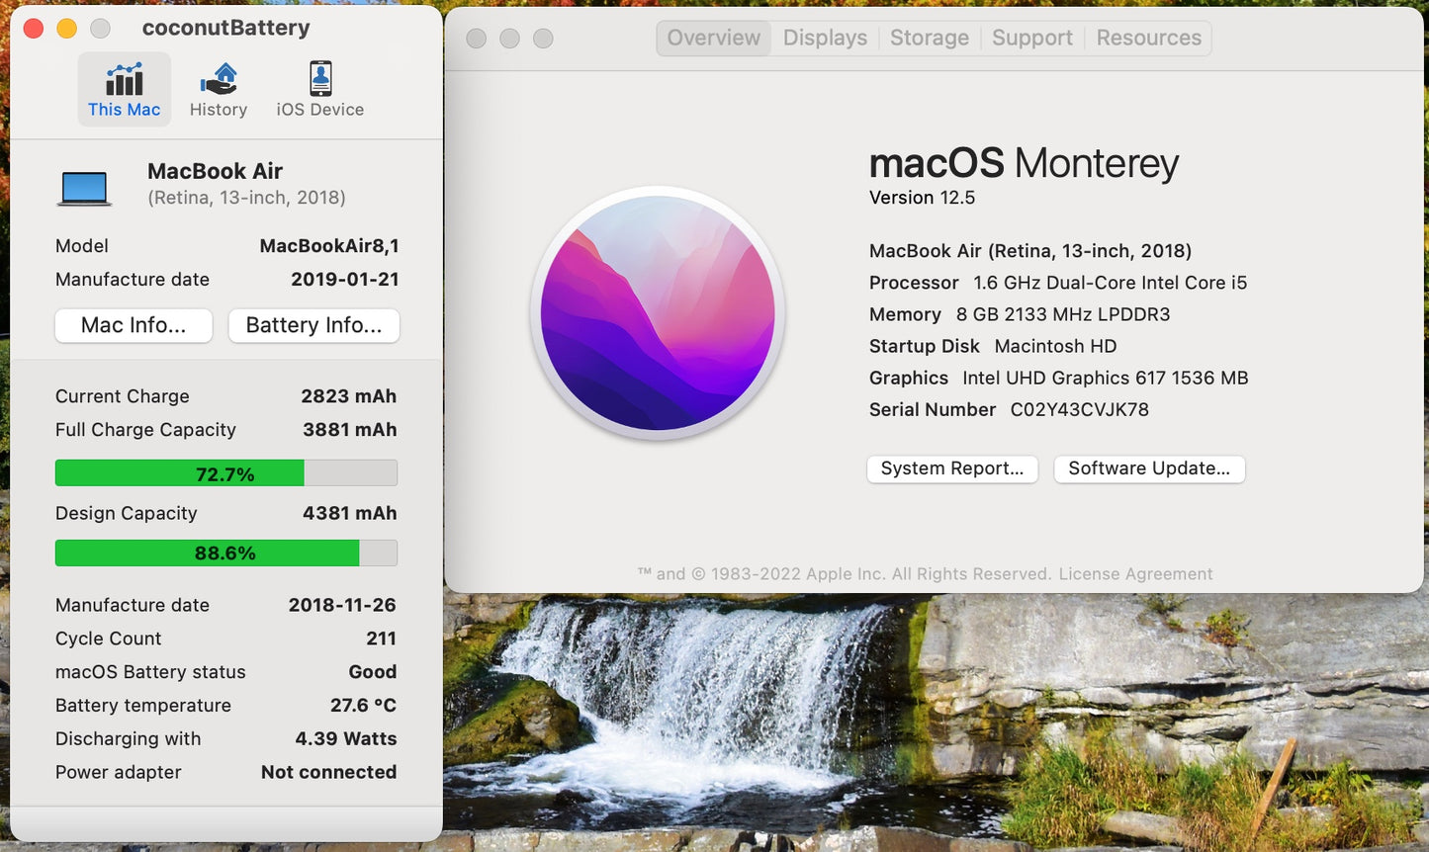
Task: Open the Support tab
Action: pos(1031,39)
